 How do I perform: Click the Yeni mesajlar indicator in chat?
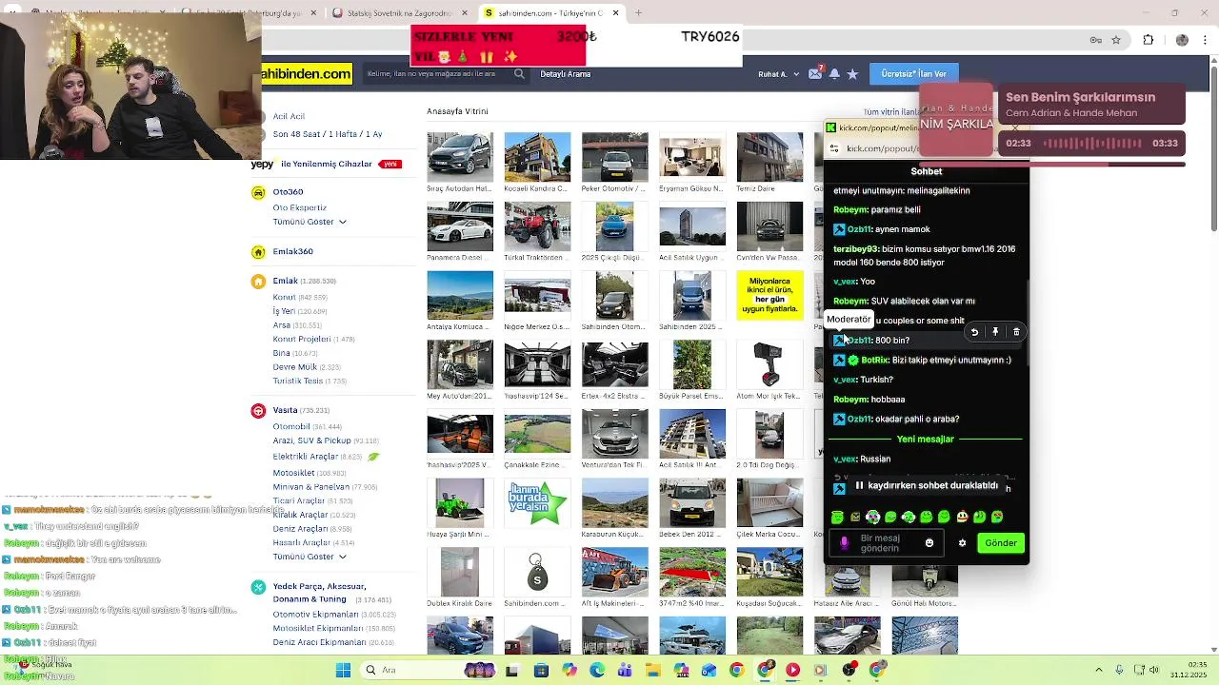click(x=925, y=440)
